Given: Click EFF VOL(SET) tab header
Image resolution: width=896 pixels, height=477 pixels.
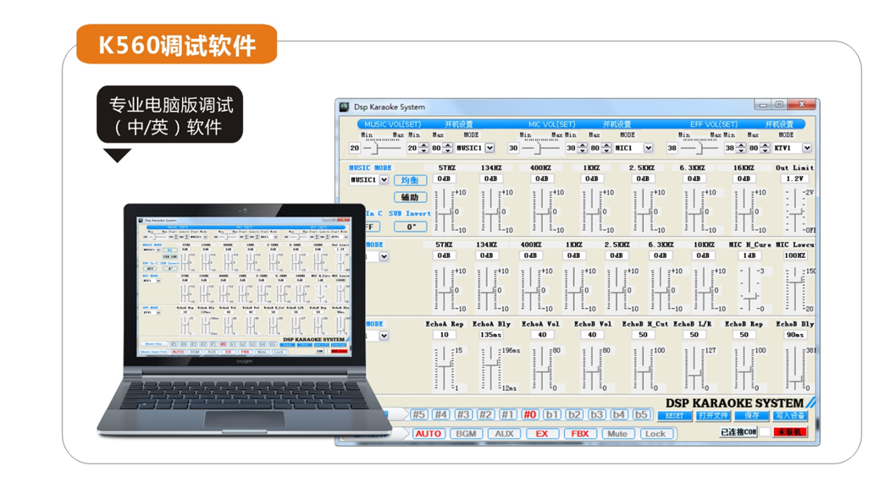Looking at the screenshot, I should [714, 123].
